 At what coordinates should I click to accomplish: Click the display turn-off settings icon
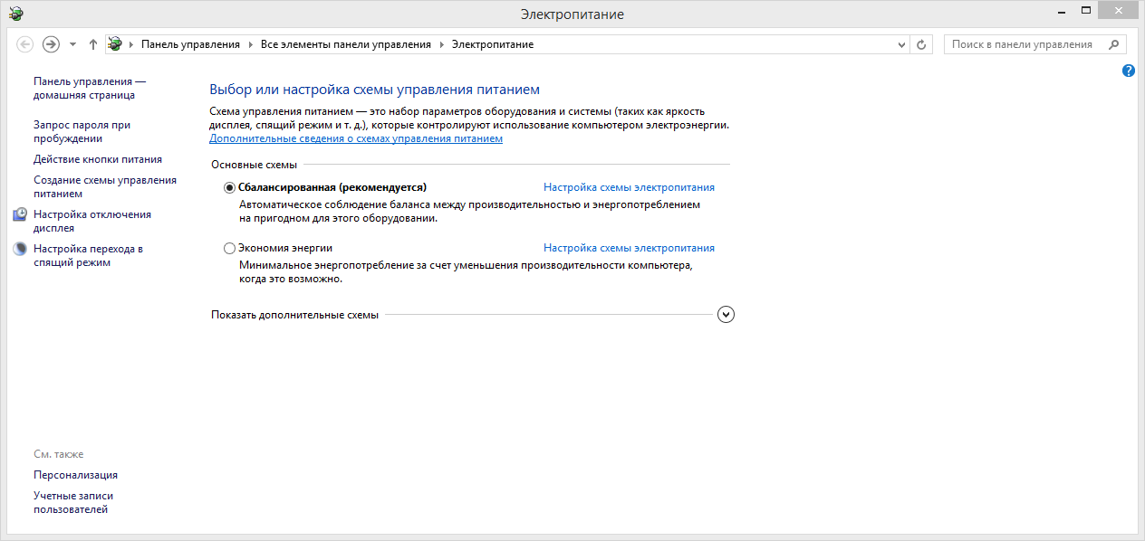(20, 215)
